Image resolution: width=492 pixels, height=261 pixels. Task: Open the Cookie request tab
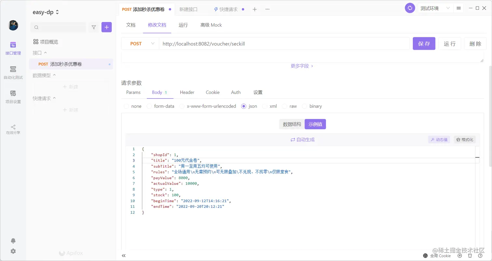point(213,92)
